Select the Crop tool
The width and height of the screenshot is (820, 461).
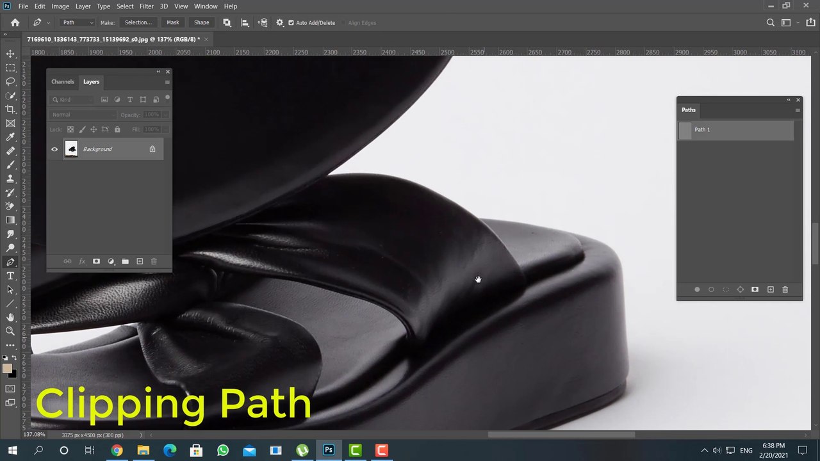[x=10, y=109]
